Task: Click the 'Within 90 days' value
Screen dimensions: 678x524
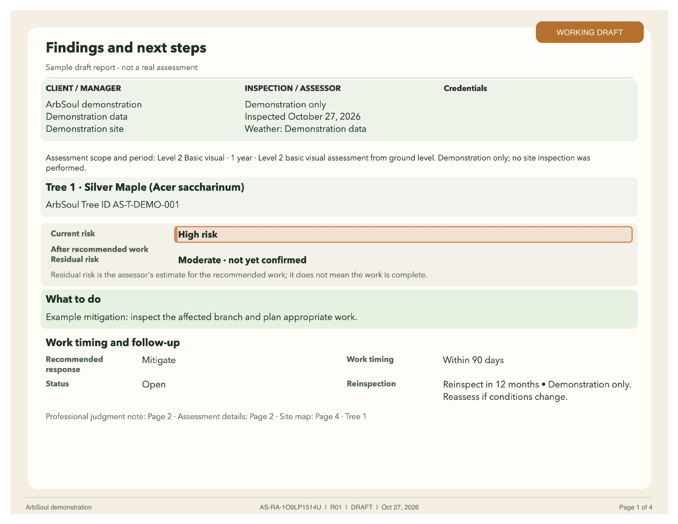Action: coord(473,360)
